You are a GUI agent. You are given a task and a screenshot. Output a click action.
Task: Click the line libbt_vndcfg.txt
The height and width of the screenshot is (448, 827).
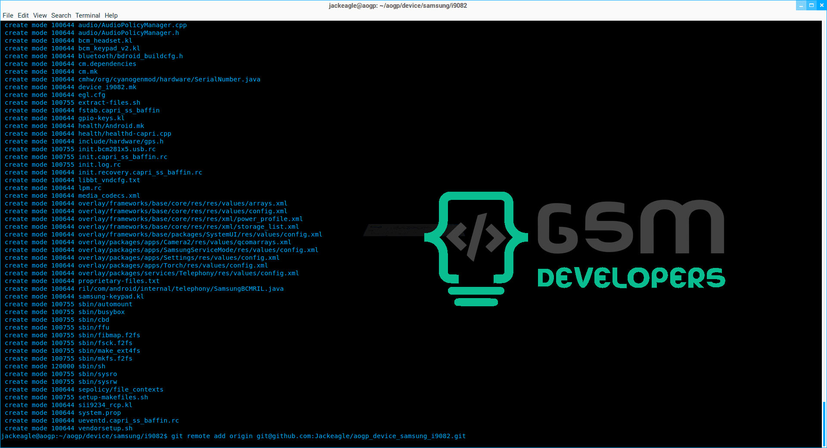tap(72, 180)
